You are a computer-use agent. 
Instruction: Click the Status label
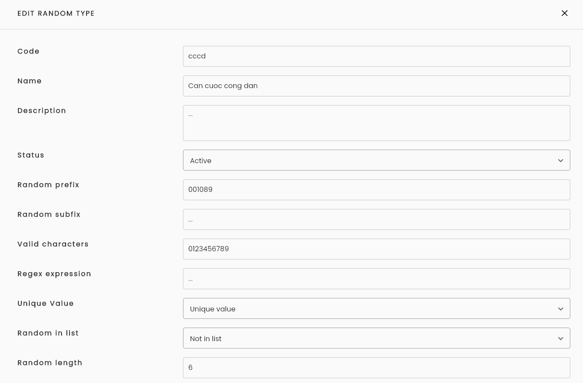[x=31, y=155]
